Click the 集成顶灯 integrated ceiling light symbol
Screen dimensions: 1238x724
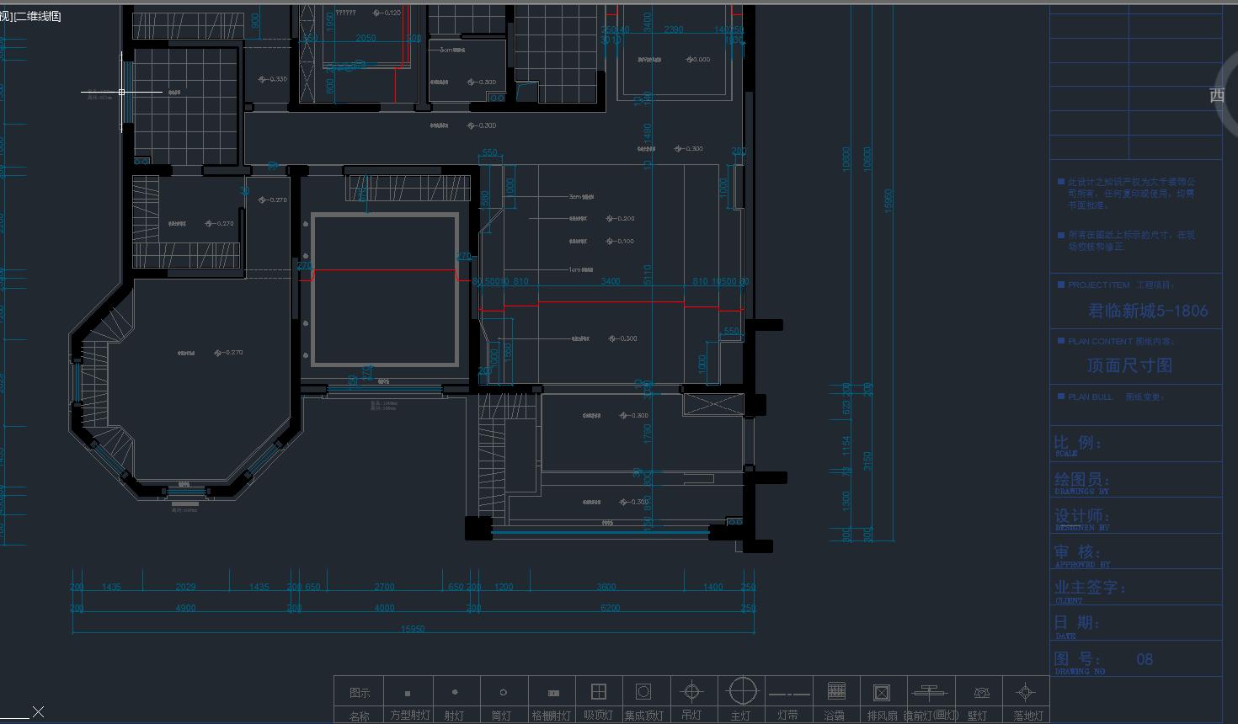pyautogui.click(x=643, y=692)
